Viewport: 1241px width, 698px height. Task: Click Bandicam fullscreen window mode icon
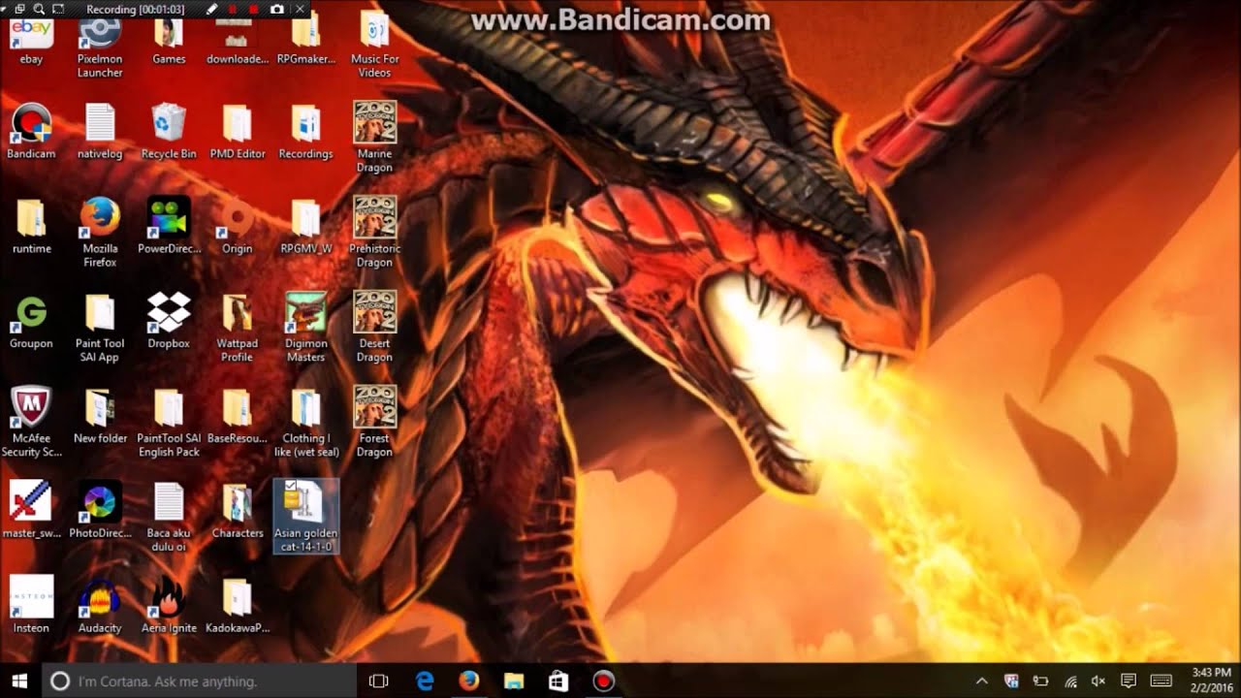pos(19,9)
